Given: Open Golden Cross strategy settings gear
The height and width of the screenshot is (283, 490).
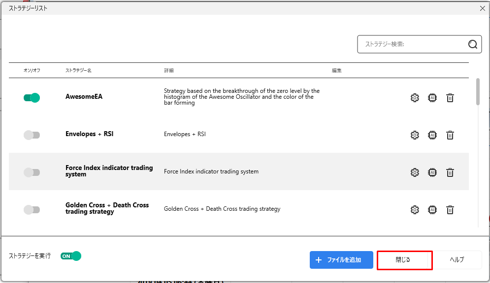Looking at the screenshot, I should [x=415, y=210].
